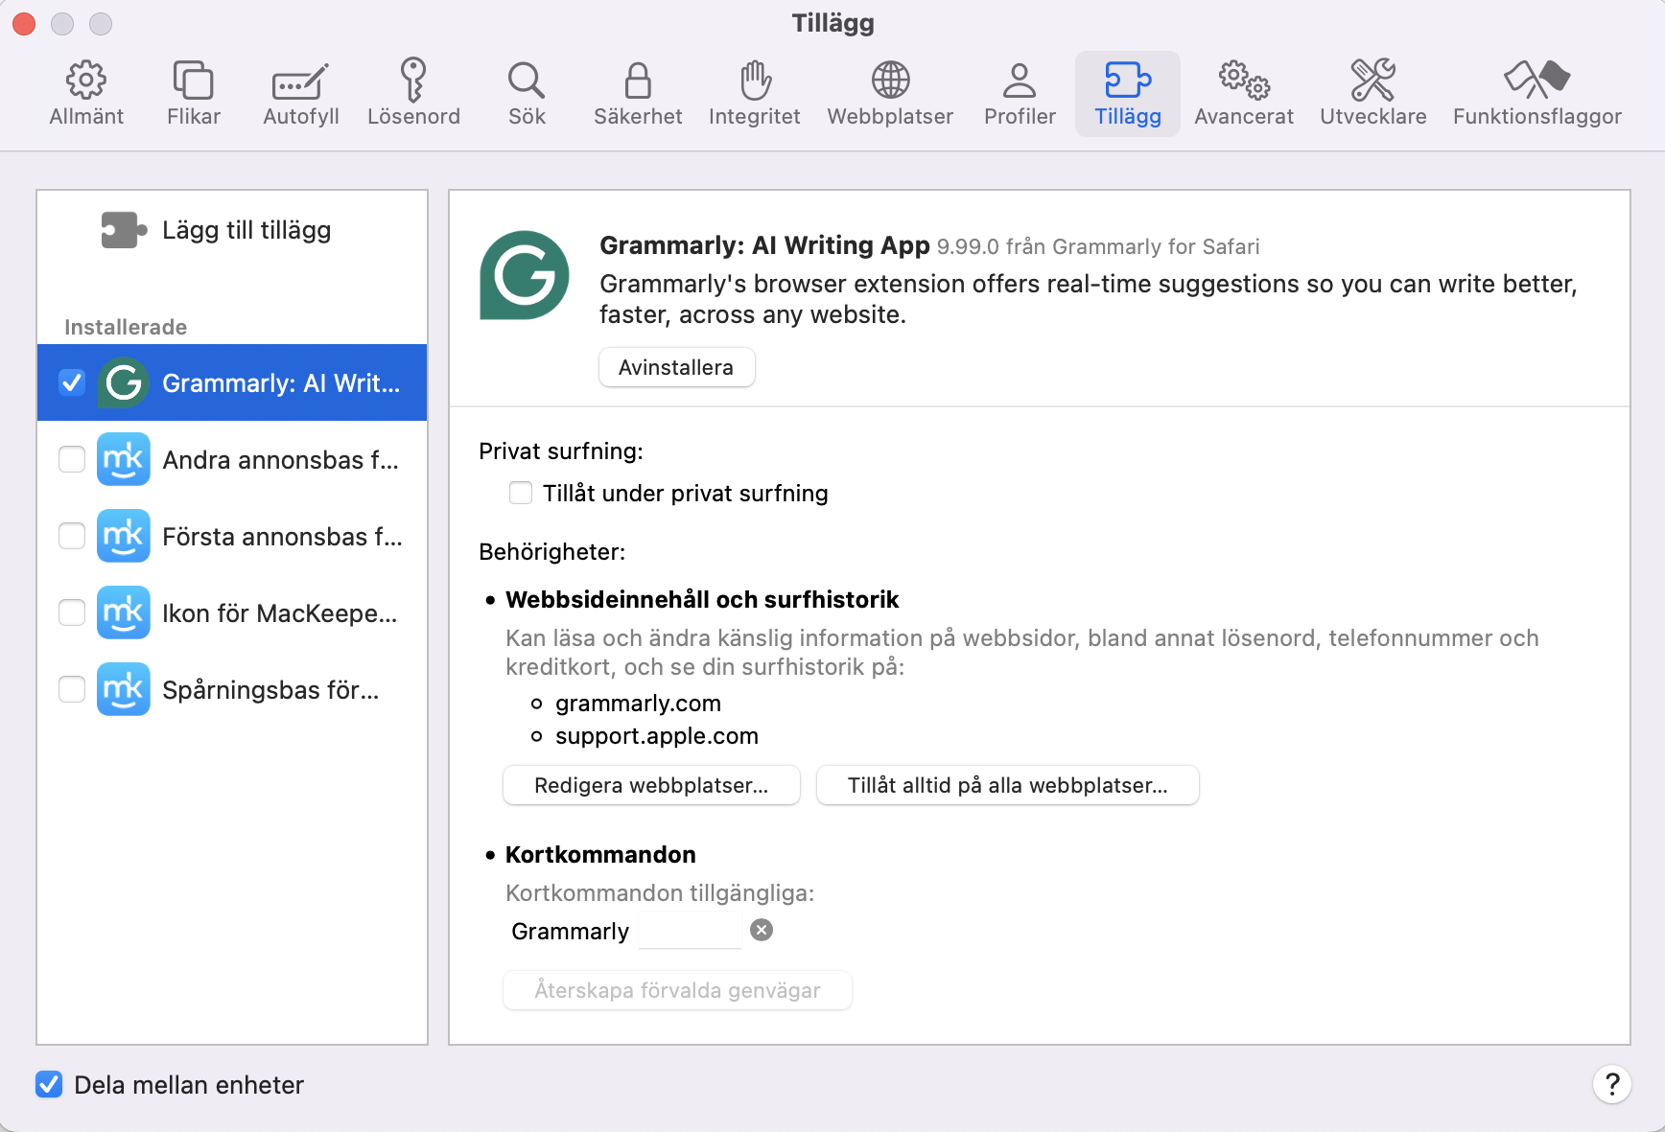Image resolution: width=1665 pixels, height=1132 pixels.
Task: Click Tillåt alltid på alla webbplatser button
Action: 1007,785
